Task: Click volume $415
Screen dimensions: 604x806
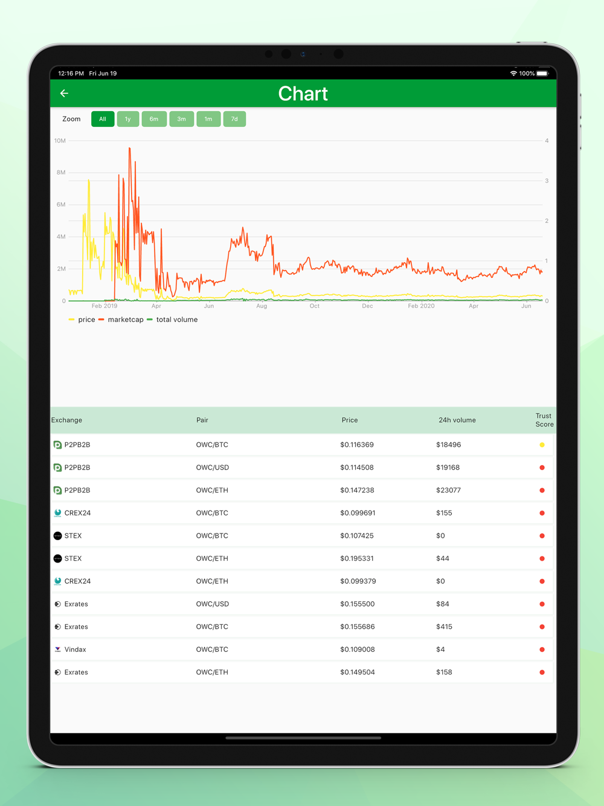Action: (444, 627)
